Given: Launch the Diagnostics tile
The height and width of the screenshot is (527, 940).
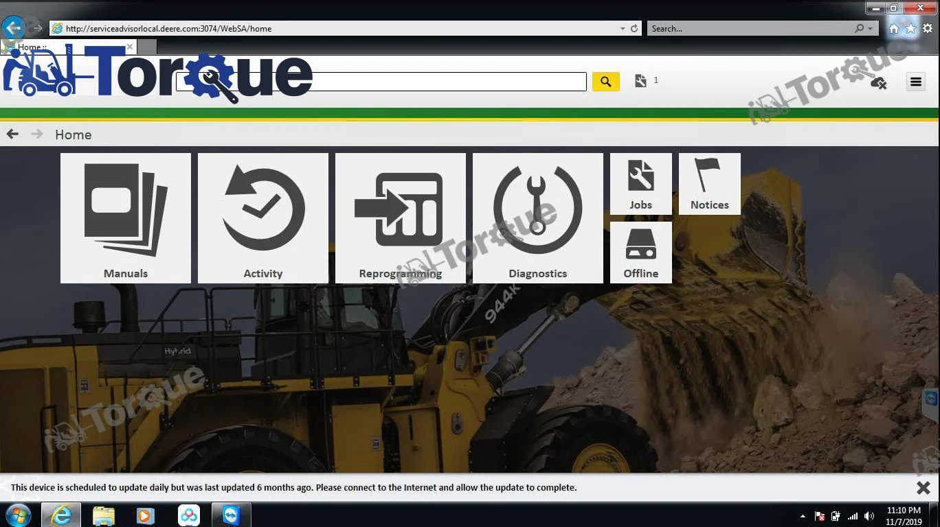Looking at the screenshot, I should (538, 218).
